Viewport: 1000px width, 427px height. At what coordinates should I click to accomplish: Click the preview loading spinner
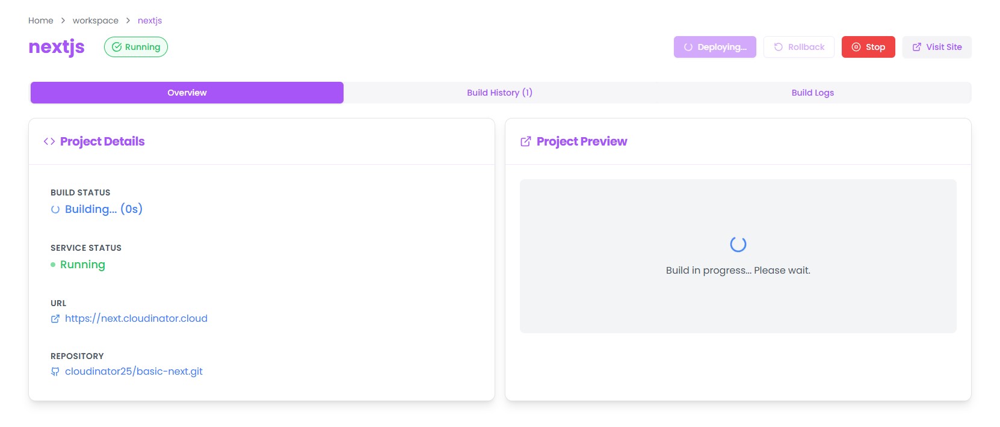coord(738,244)
